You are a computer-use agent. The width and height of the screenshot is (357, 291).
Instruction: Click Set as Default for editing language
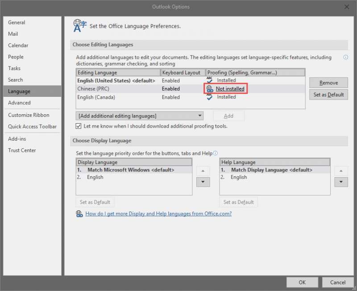point(328,95)
